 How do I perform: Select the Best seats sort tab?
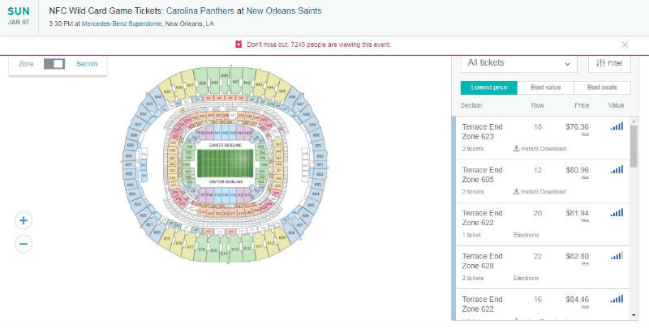coord(602,87)
